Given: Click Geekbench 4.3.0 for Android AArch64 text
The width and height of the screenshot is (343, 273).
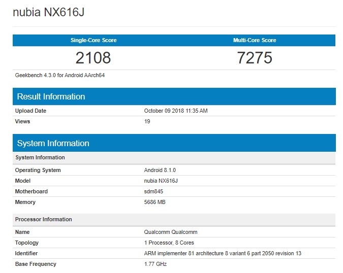Looking at the screenshot, I should pyautogui.click(x=60, y=75).
